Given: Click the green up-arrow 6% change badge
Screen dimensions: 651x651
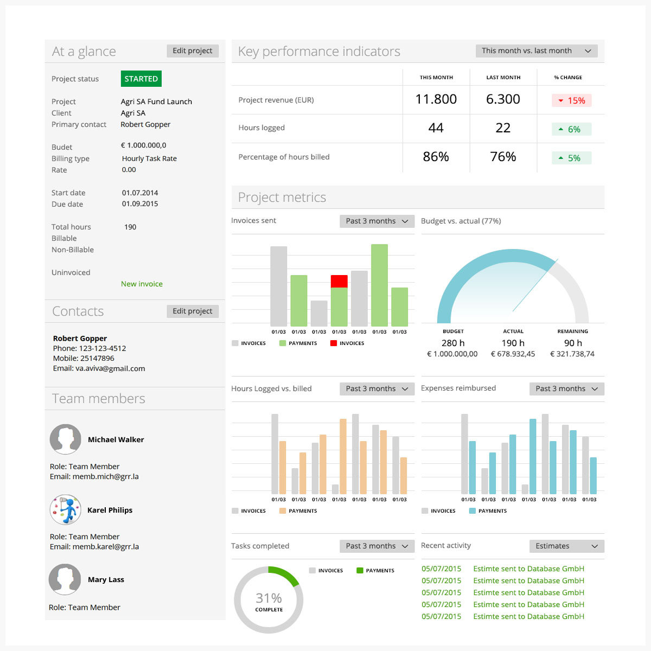Looking at the screenshot, I should (x=571, y=129).
